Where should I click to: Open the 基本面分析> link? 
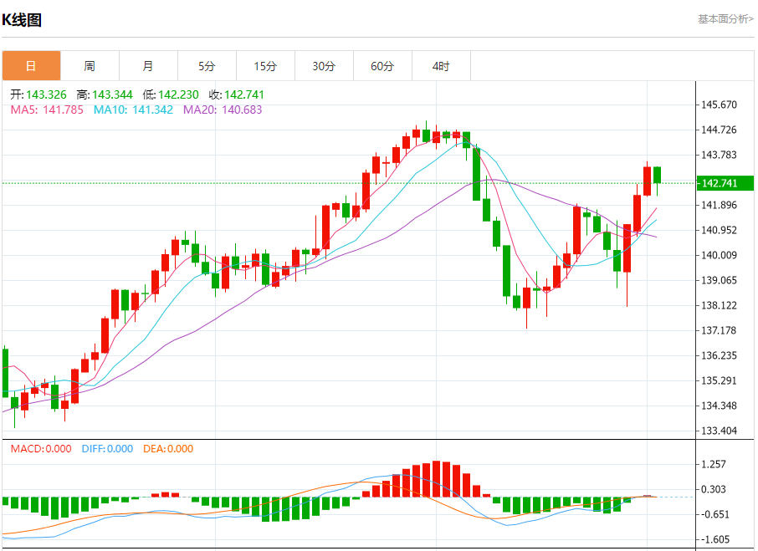click(x=725, y=19)
